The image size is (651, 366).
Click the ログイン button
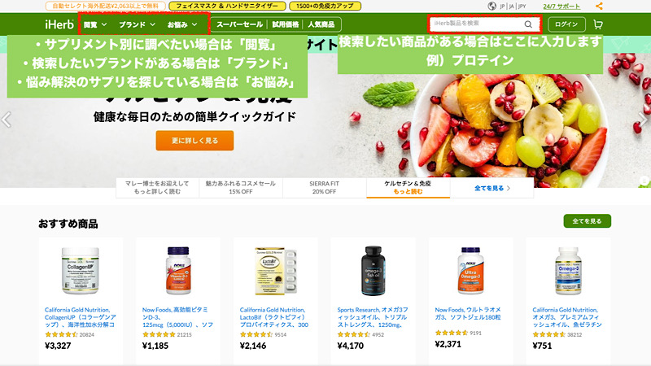tap(566, 24)
